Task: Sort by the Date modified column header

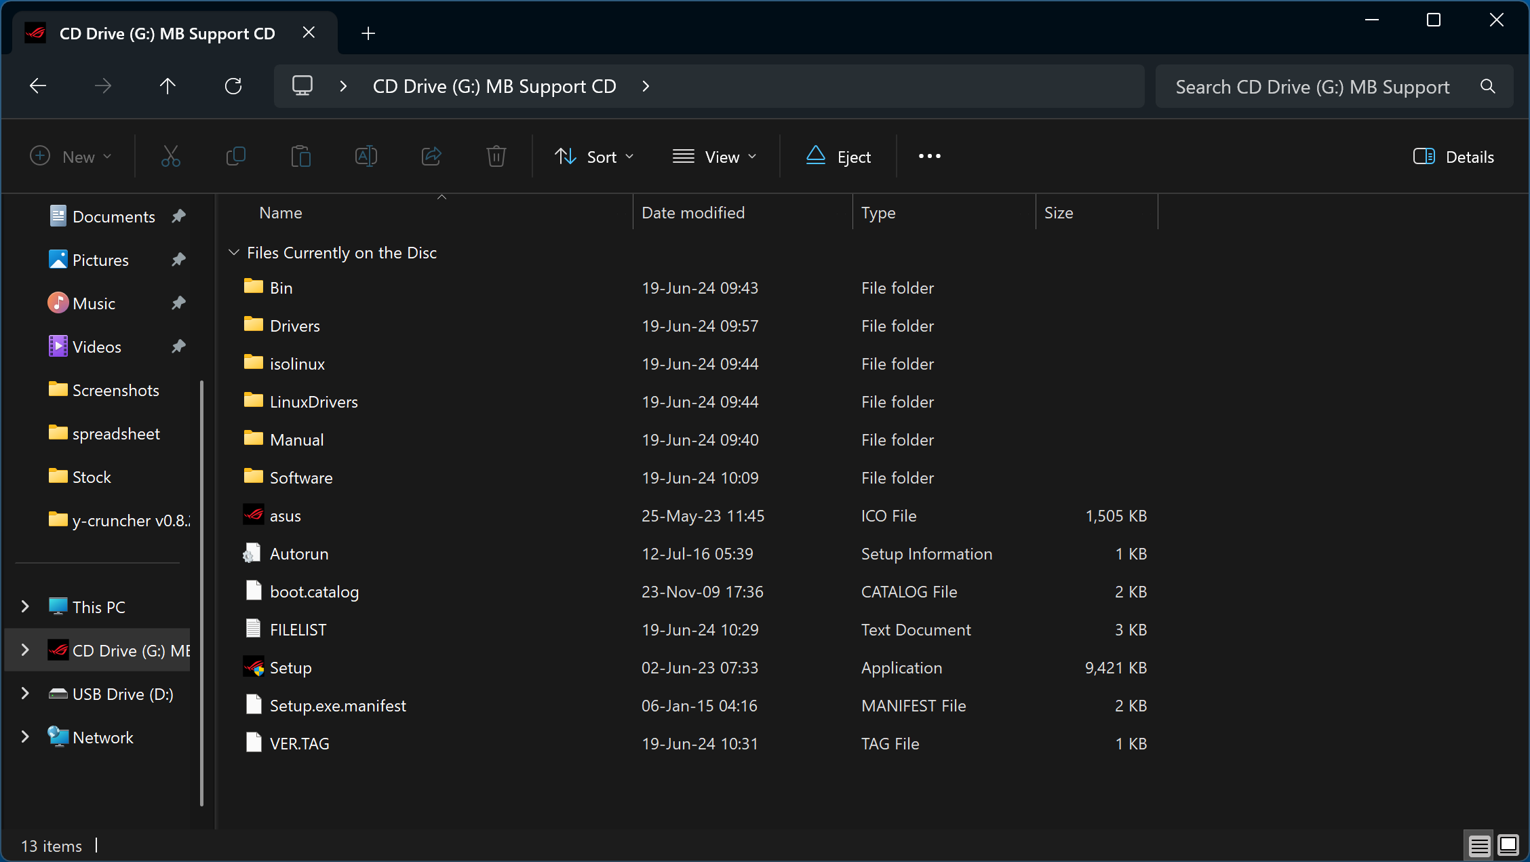Action: [x=693, y=213]
